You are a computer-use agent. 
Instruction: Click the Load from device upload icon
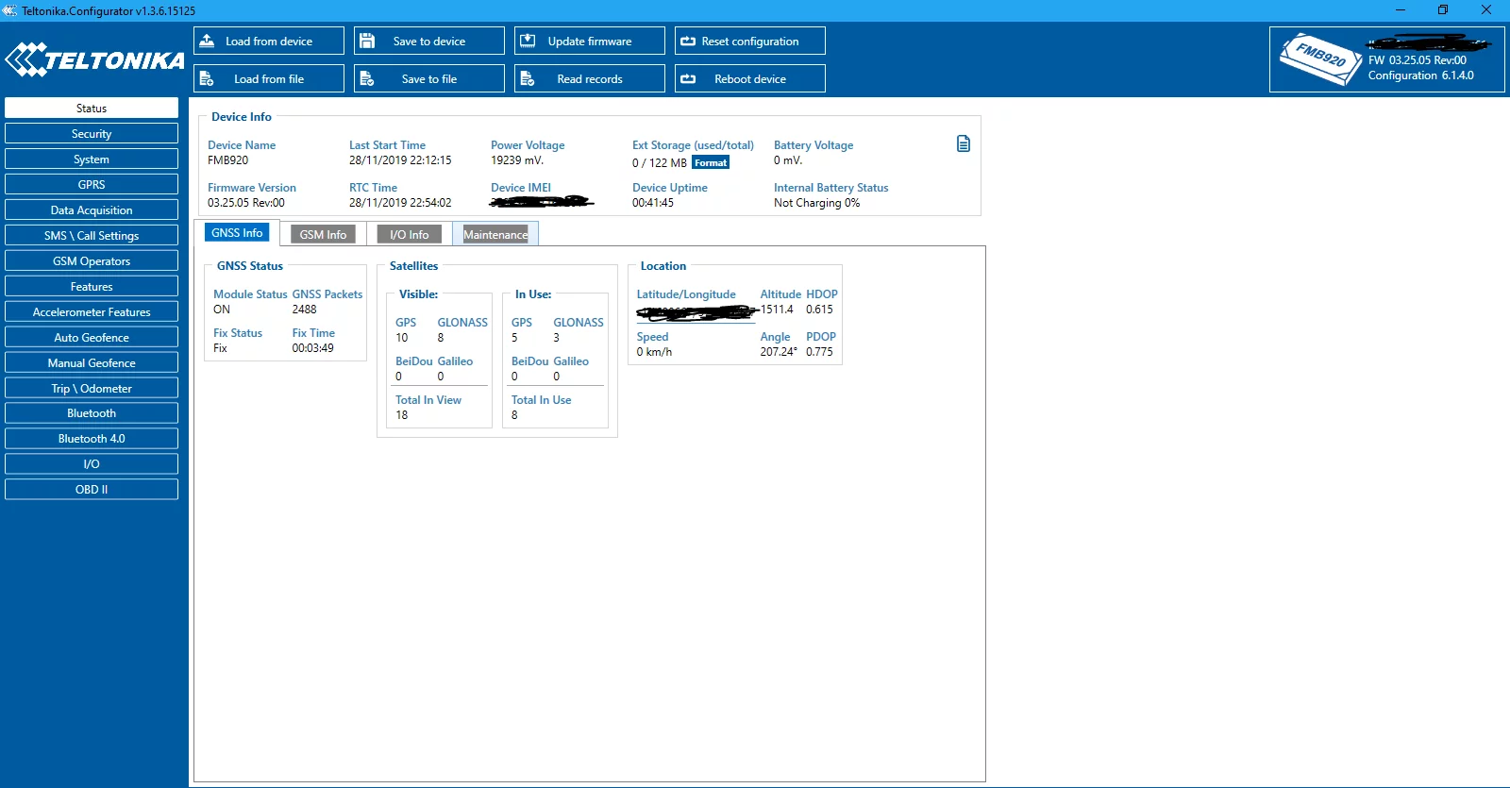point(207,41)
